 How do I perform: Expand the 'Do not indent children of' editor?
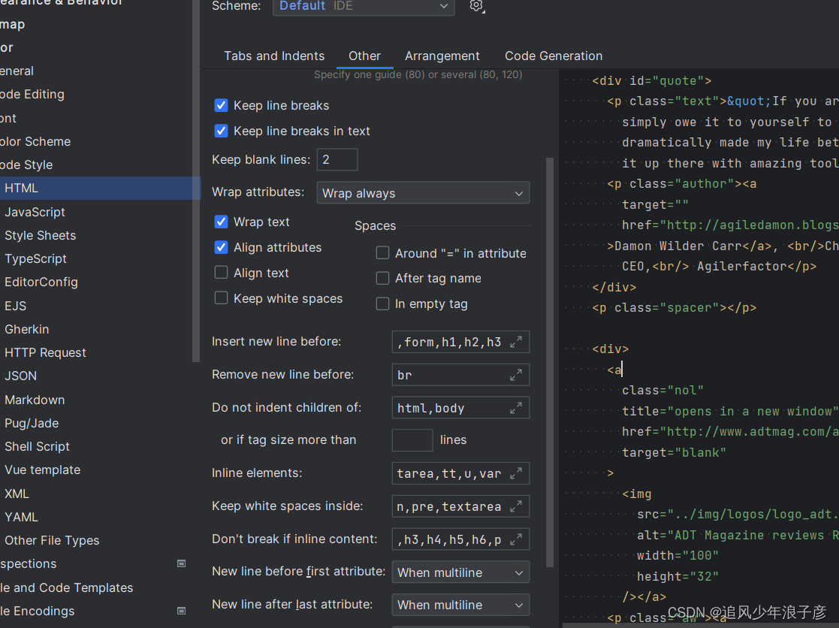(x=516, y=407)
